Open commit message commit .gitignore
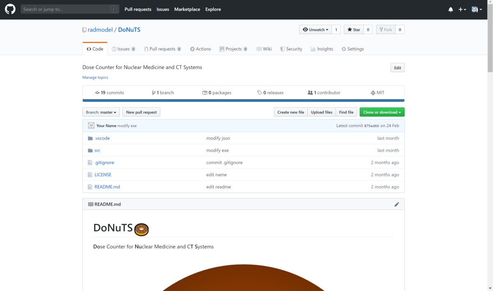493x291 pixels. coord(224,162)
